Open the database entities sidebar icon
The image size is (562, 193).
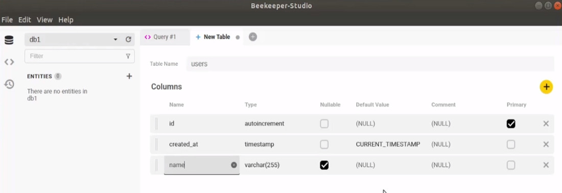[x=9, y=40]
